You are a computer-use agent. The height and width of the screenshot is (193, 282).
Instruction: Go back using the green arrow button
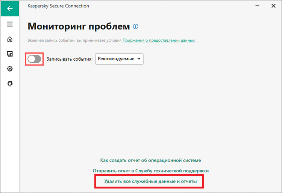tap(10, 8)
